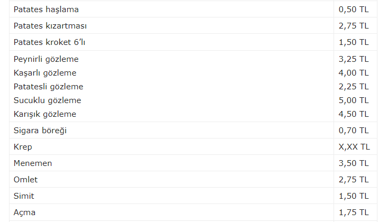Click the Simit row label

pyautogui.click(x=23, y=196)
